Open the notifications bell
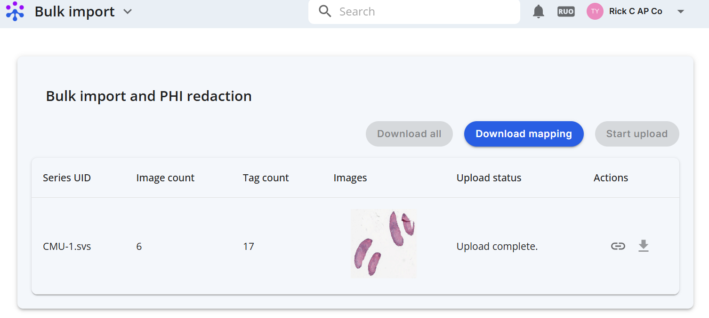This screenshot has height=318, width=709. pos(539,12)
